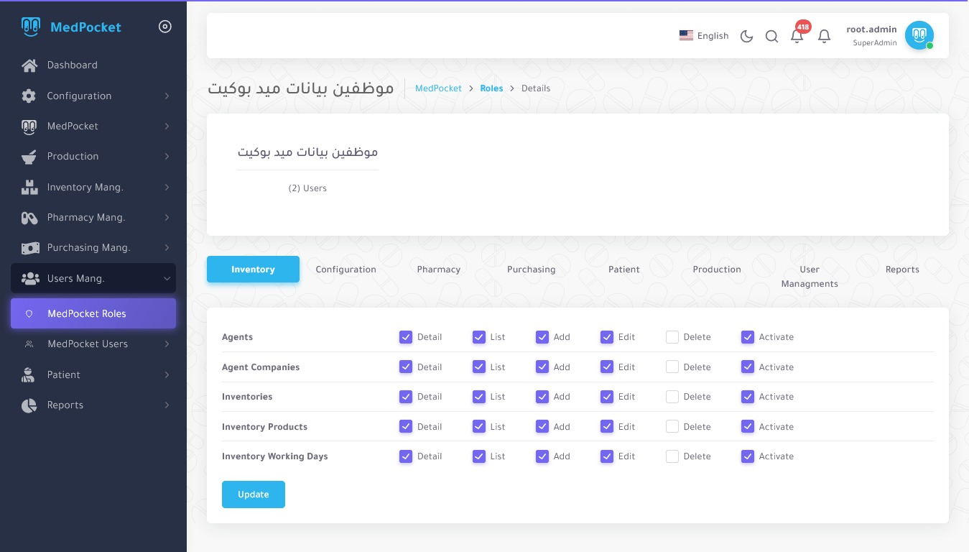Open the User Managments tab
This screenshot has width=969, height=552.
coord(810,276)
